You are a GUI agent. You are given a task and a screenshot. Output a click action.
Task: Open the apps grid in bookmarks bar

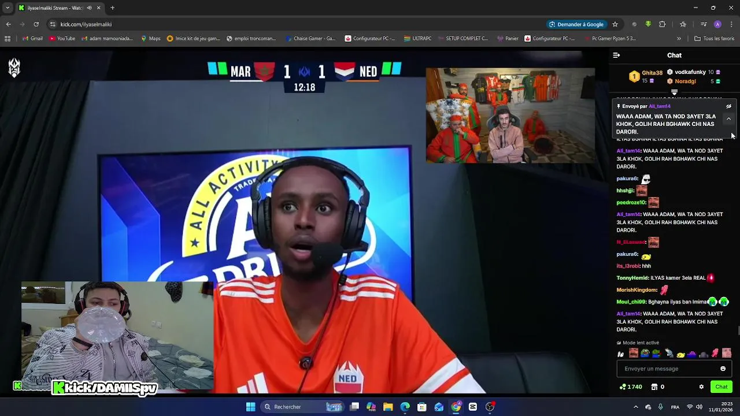coord(8,39)
